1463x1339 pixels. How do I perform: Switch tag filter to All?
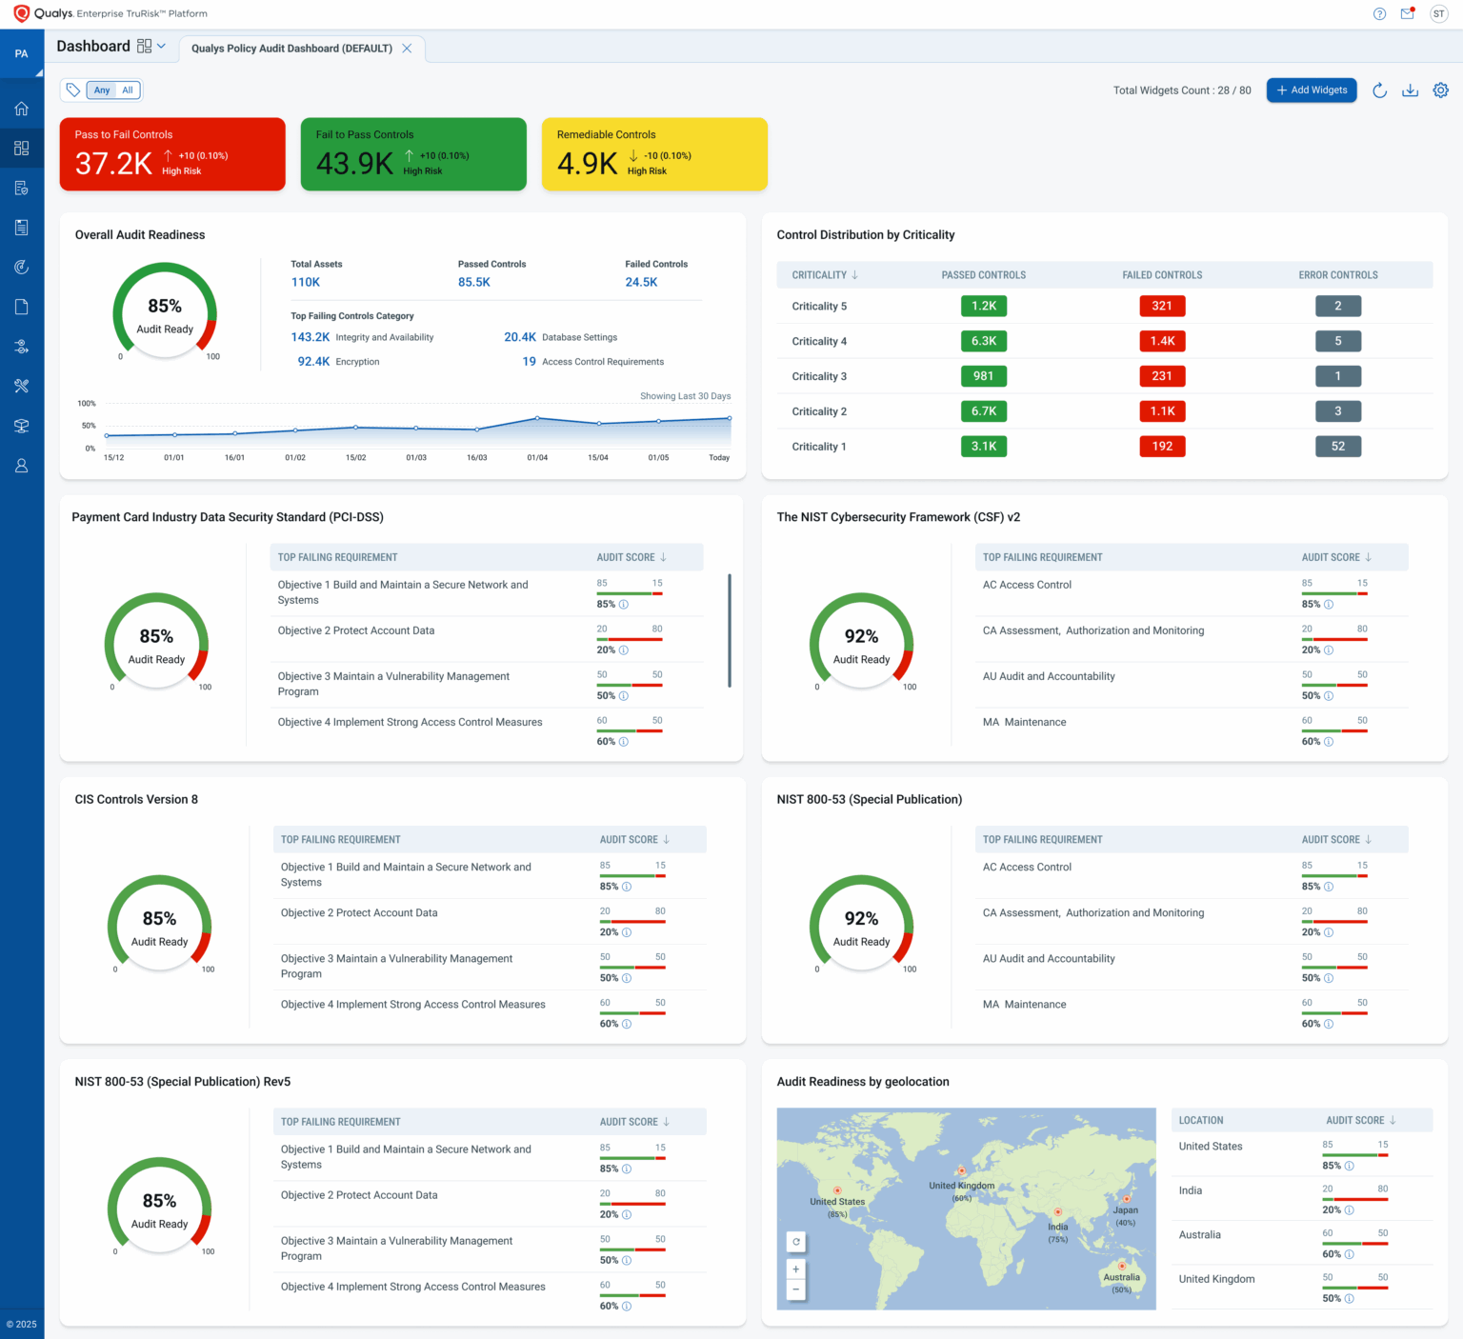[128, 90]
